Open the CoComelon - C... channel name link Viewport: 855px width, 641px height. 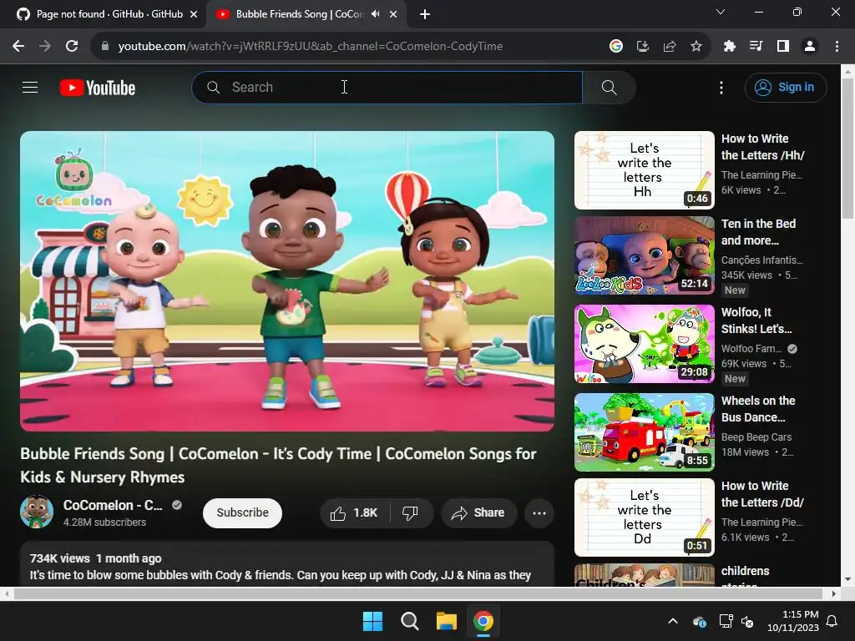pyautogui.click(x=113, y=505)
